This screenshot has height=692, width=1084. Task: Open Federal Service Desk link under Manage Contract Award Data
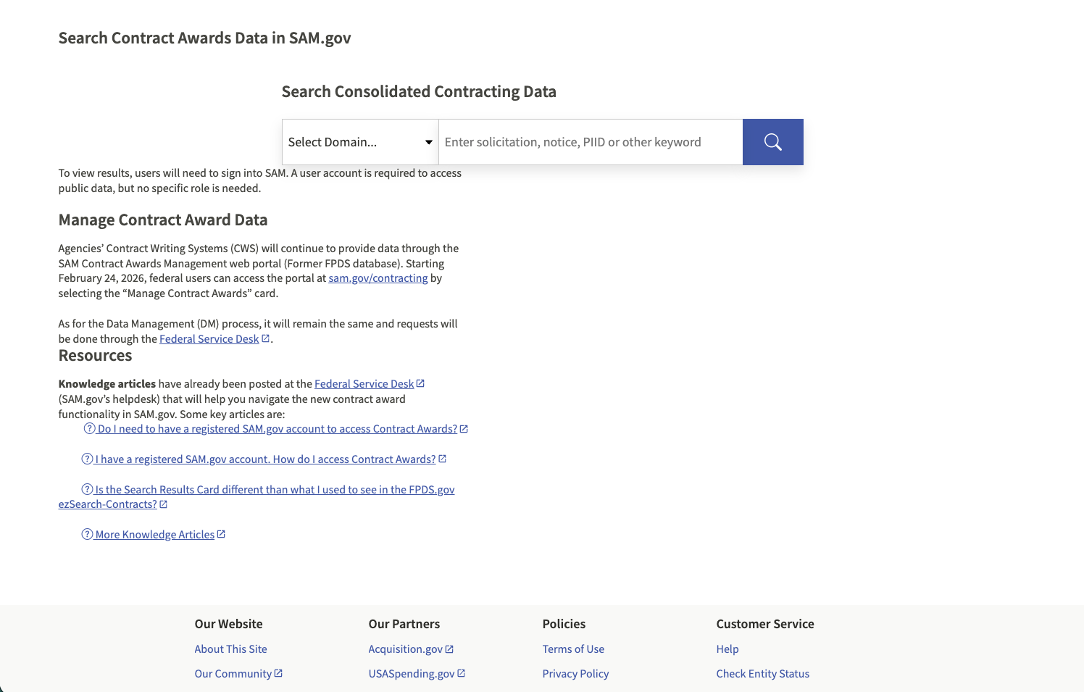209,339
